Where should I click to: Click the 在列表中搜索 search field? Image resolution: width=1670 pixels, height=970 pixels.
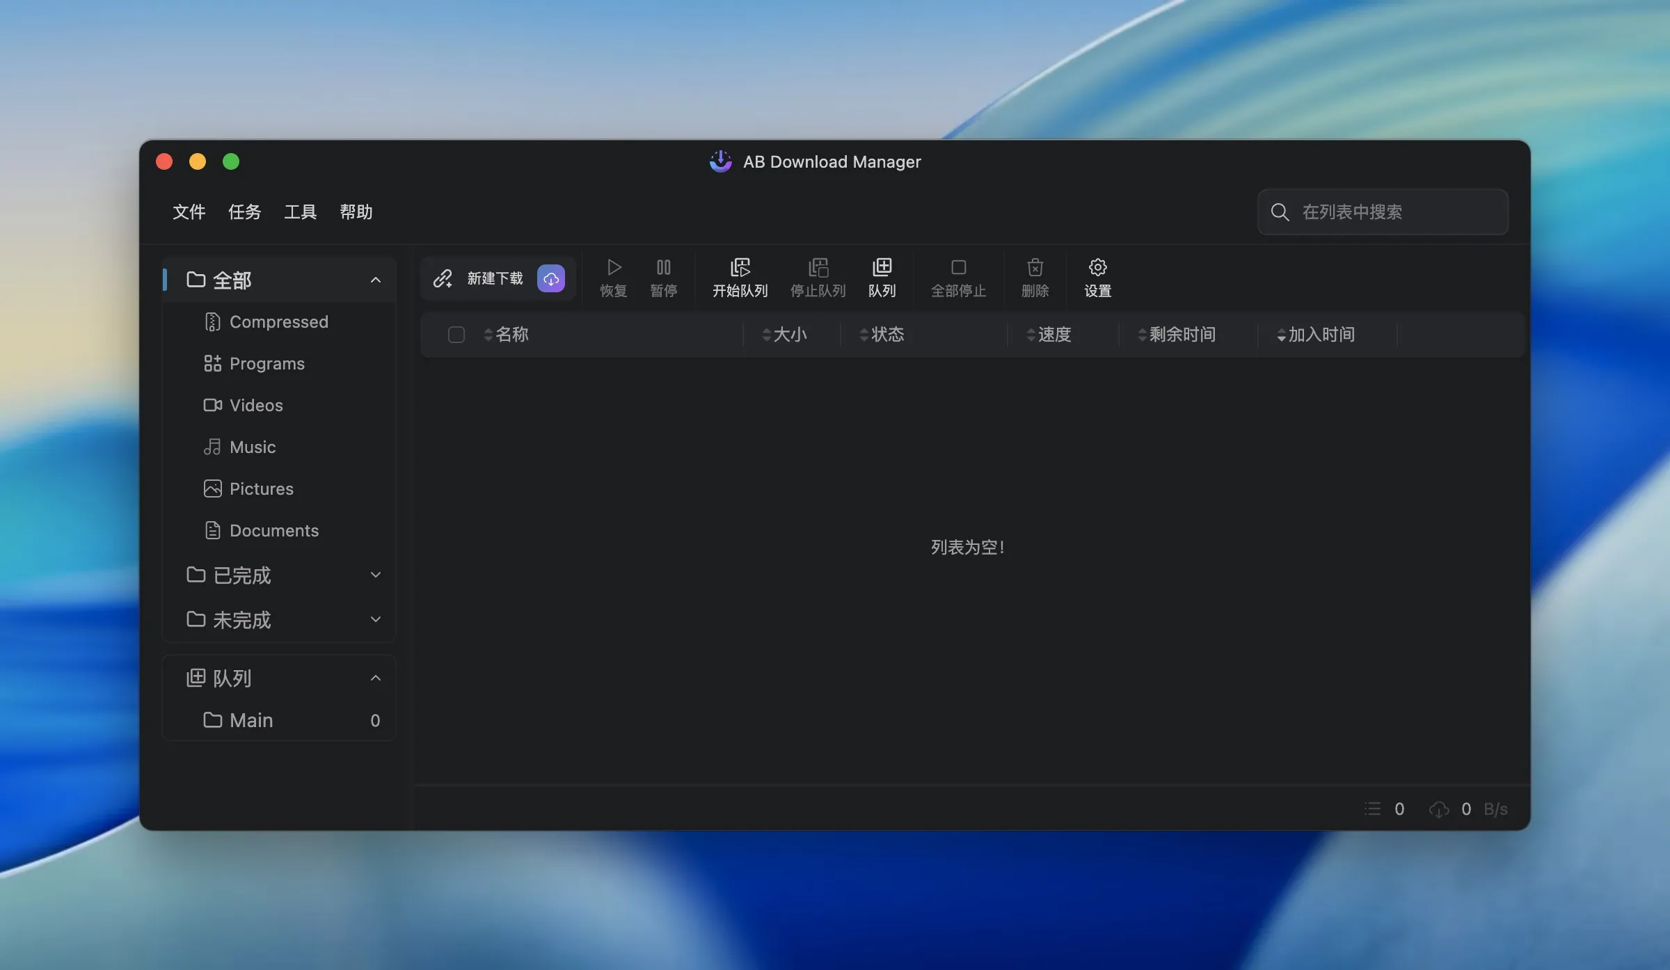1381,212
